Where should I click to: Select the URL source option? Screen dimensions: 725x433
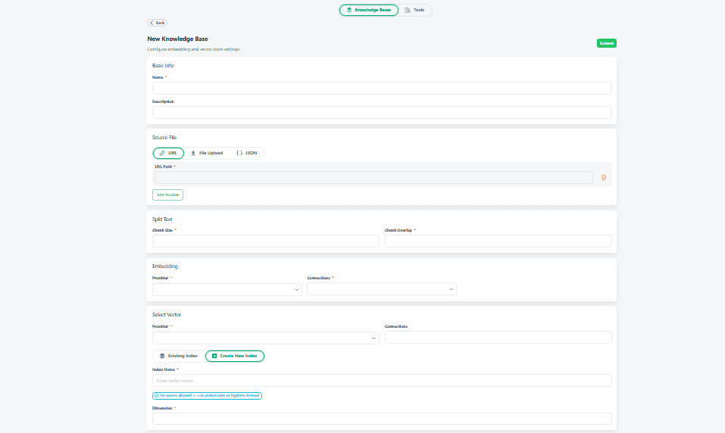tap(168, 153)
